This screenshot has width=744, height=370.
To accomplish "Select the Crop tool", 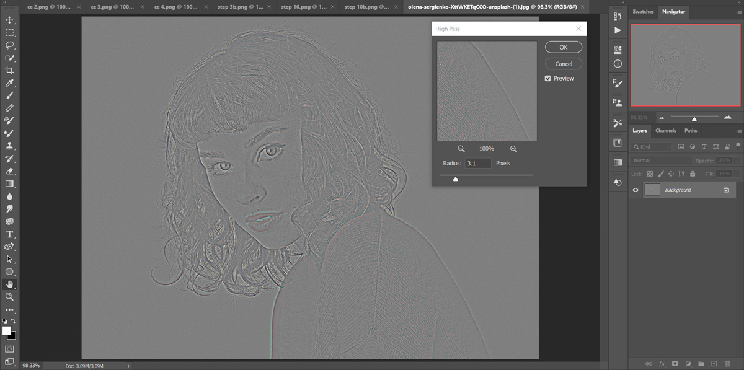I will [9, 70].
